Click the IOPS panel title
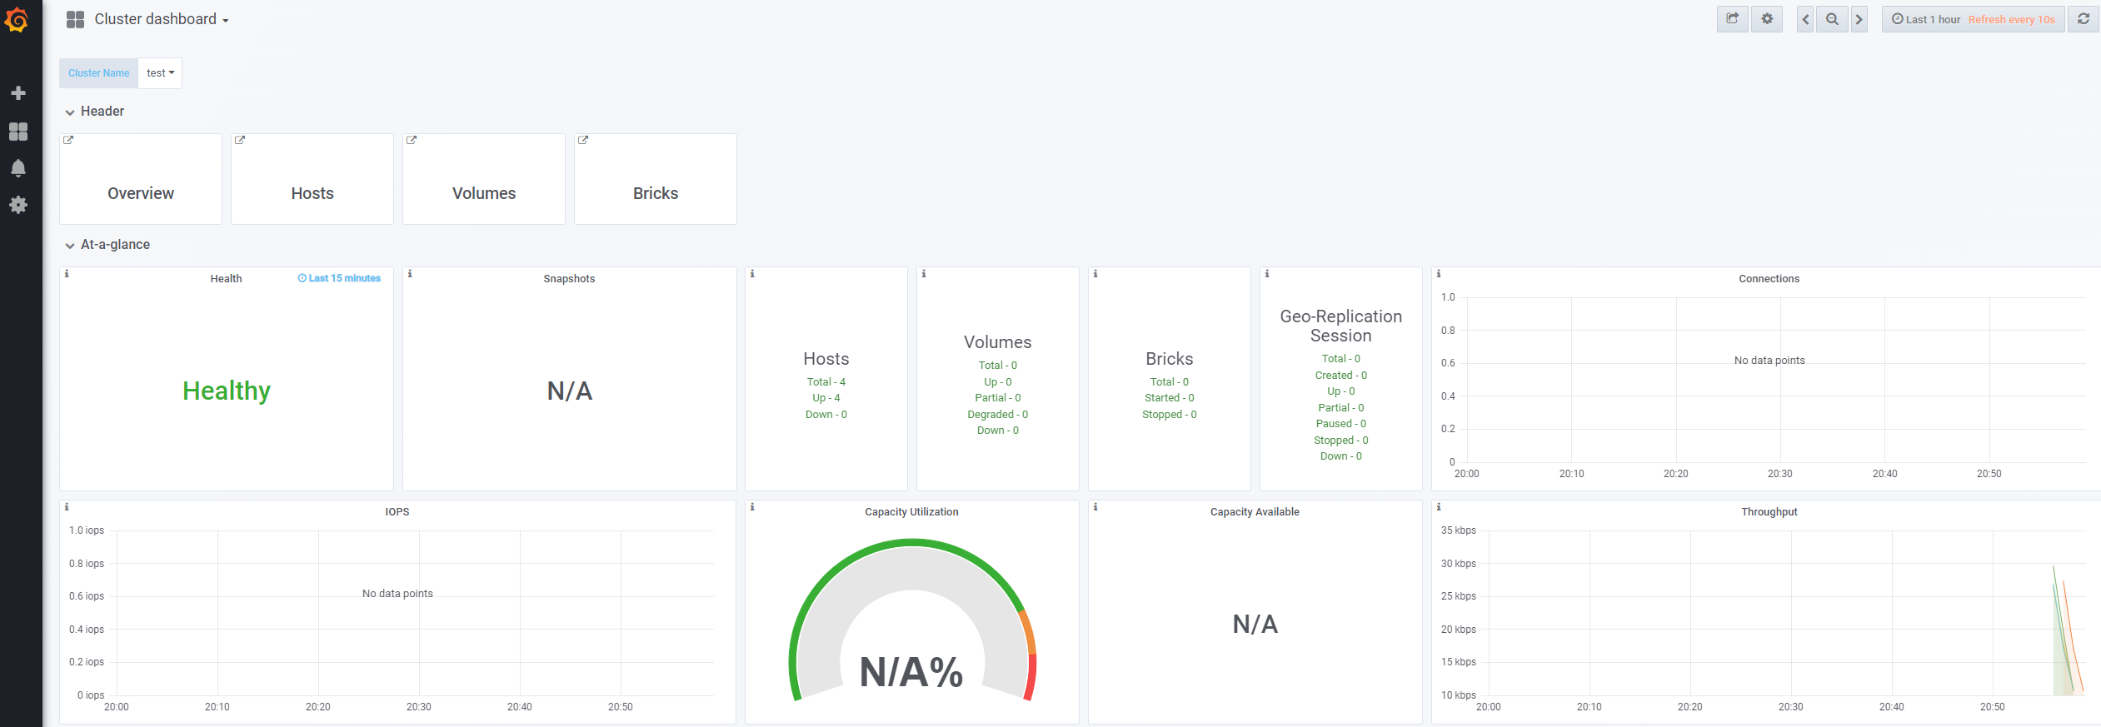This screenshot has height=727, width=2101. [397, 512]
